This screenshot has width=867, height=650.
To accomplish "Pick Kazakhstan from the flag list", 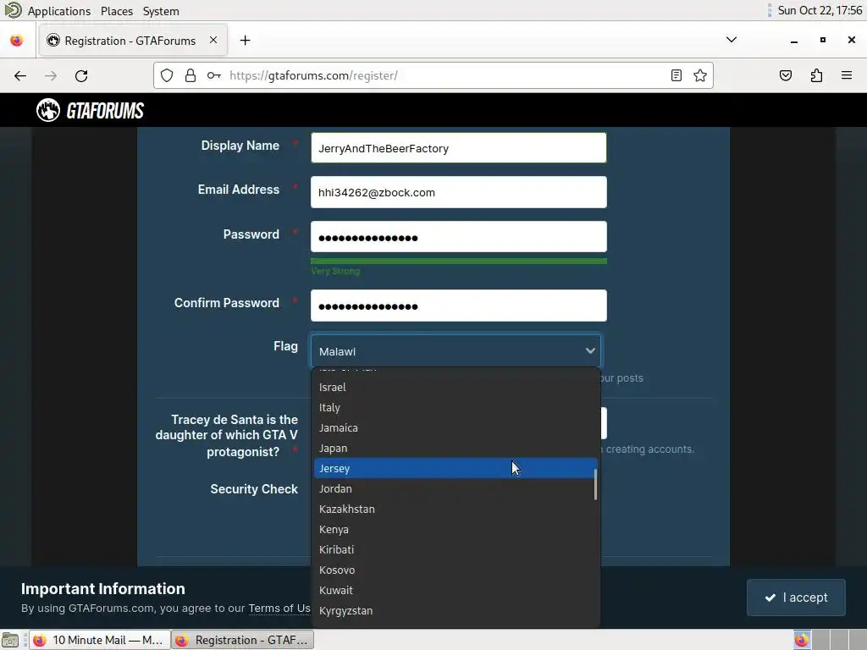I will (456, 509).
